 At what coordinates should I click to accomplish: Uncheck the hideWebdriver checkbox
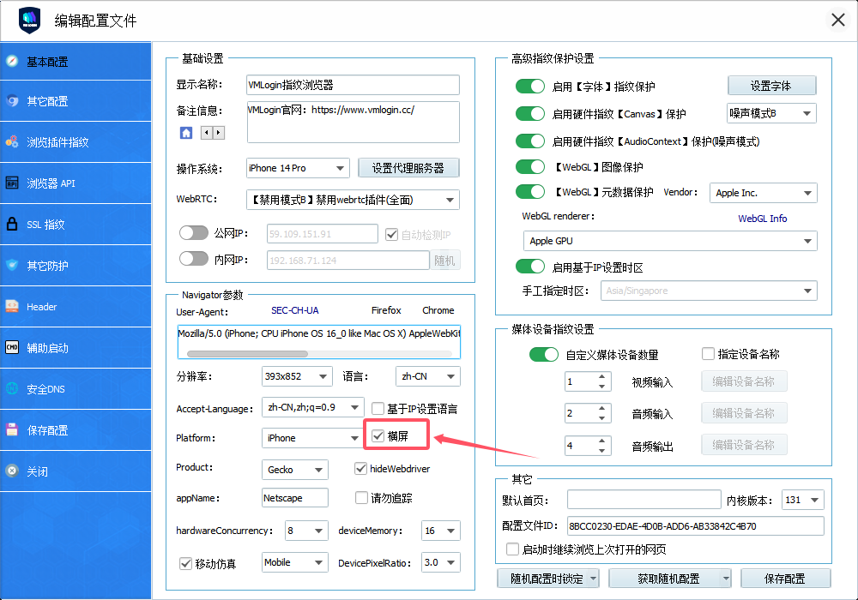coord(360,468)
